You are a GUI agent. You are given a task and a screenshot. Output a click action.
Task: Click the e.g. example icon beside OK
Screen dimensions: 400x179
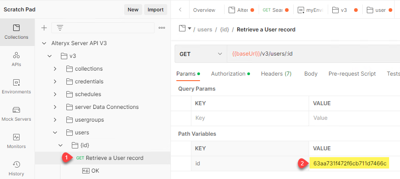coord(85,170)
